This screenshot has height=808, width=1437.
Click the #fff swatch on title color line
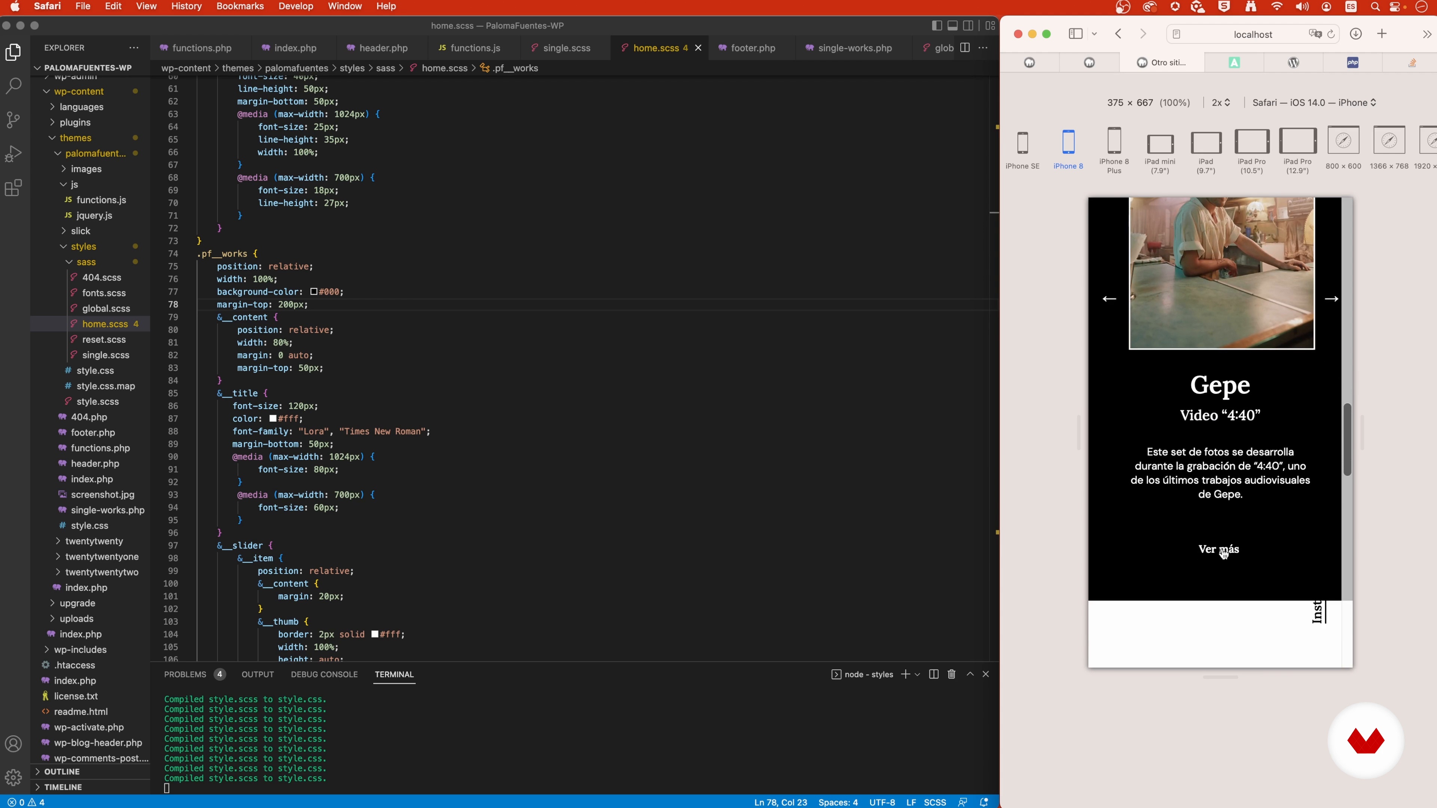pyautogui.click(x=273, y=418)
